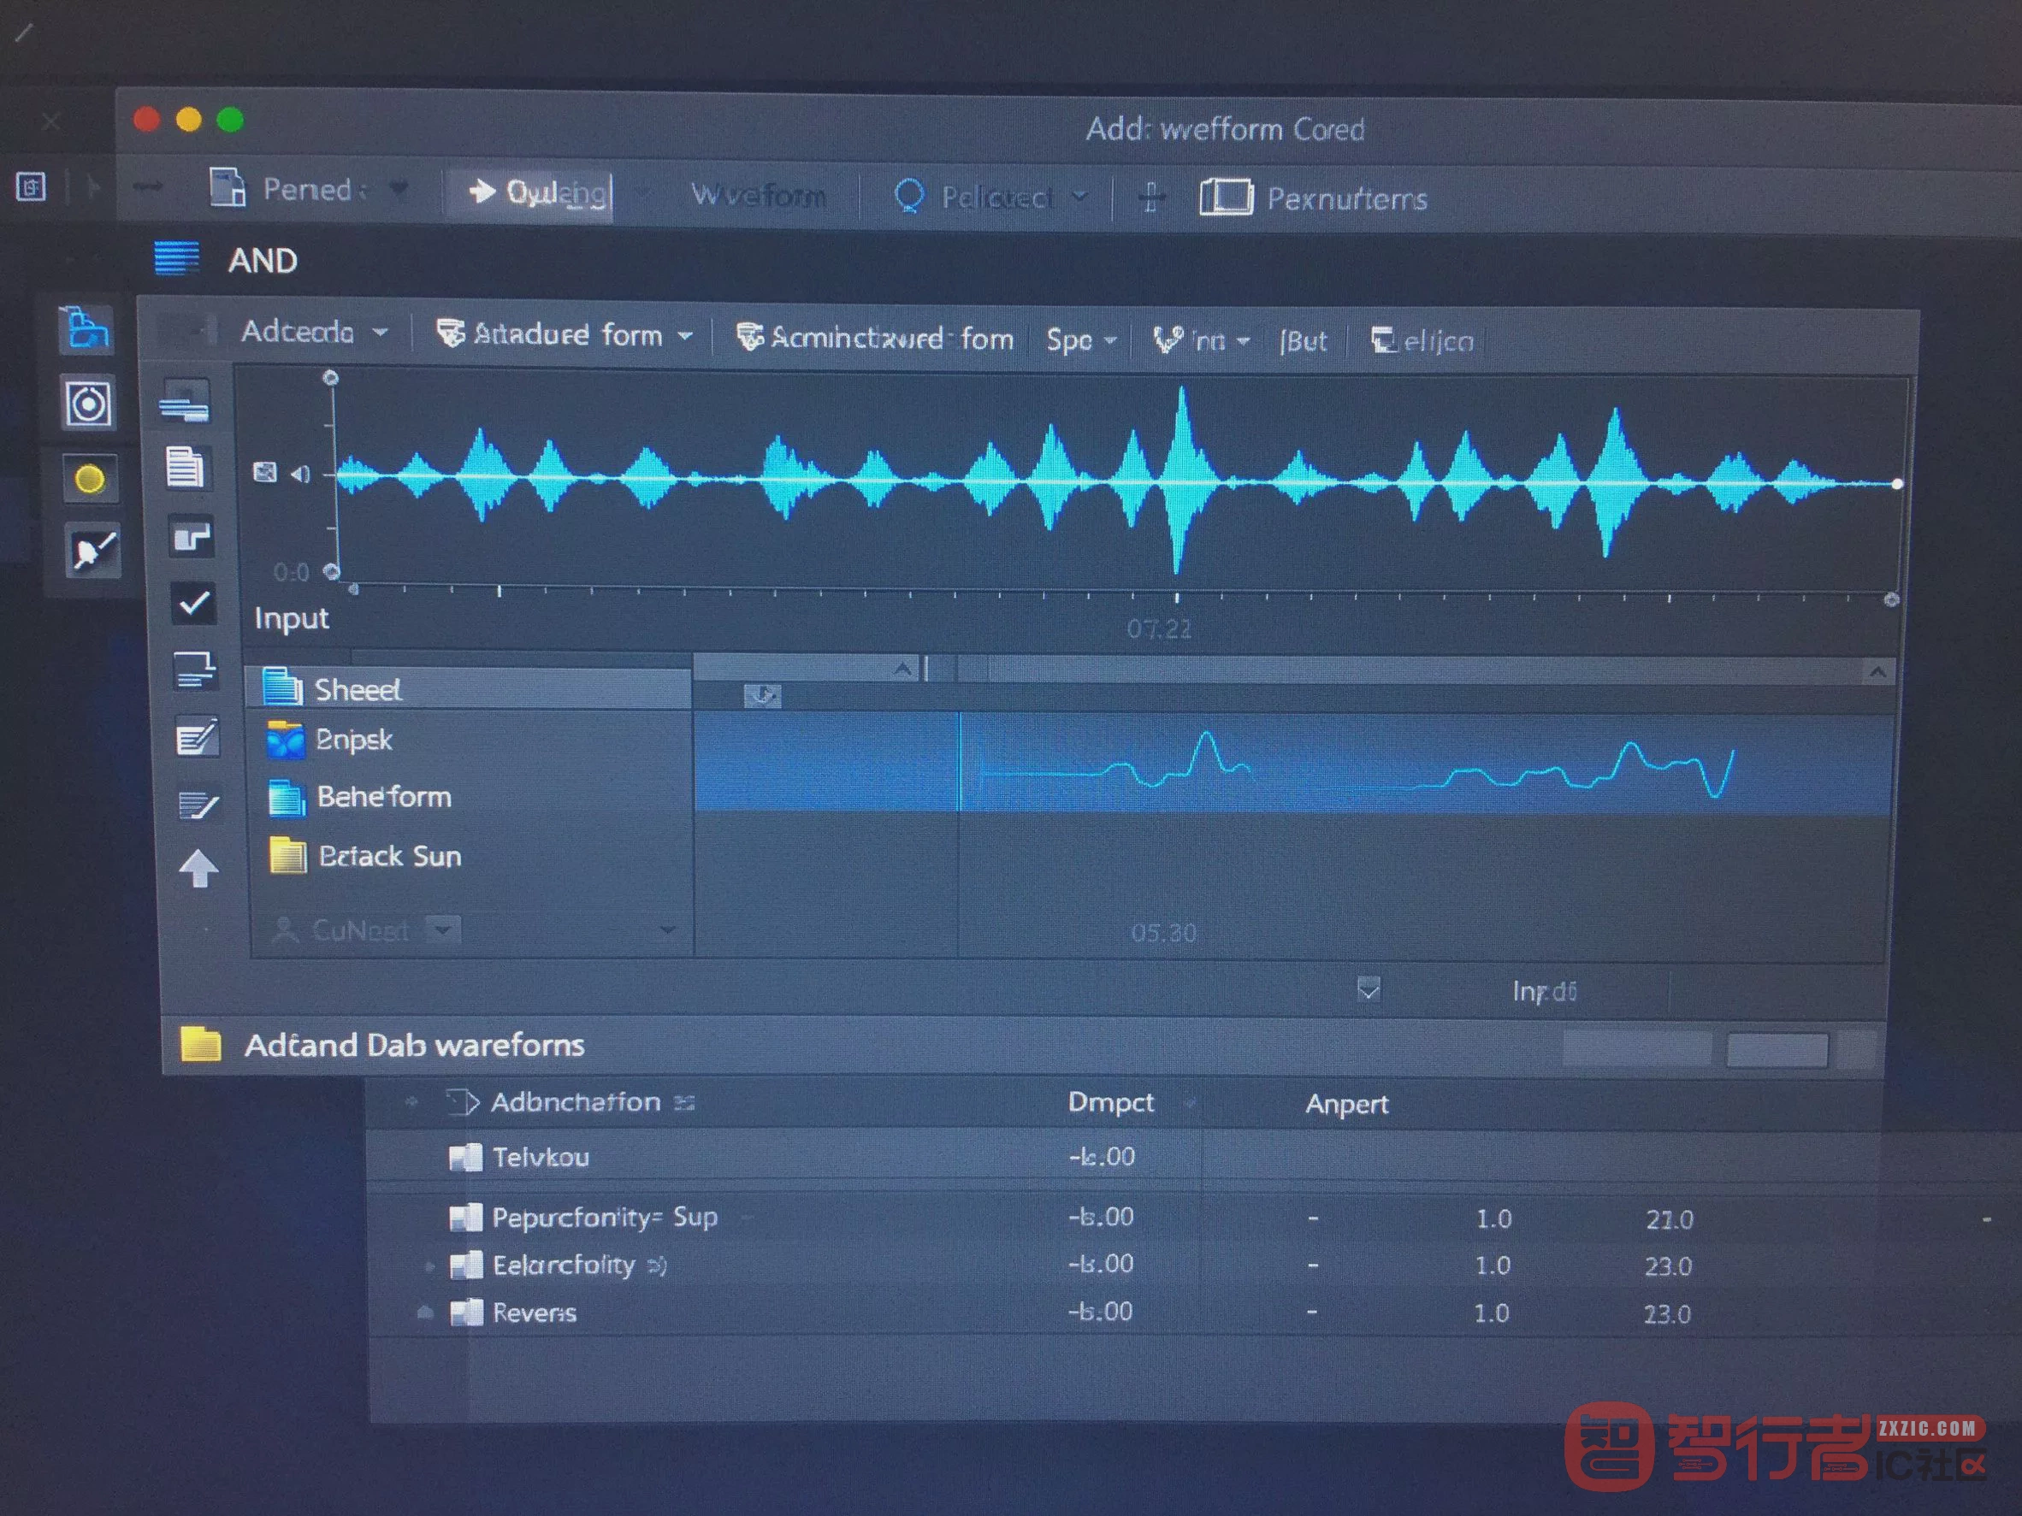Click the overlapping squares icon
The height and width of the screenshot is (1516, 2022).
click(192, 537)
